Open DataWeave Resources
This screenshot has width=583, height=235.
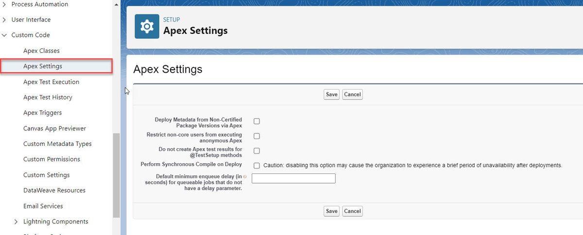(54, 190)
